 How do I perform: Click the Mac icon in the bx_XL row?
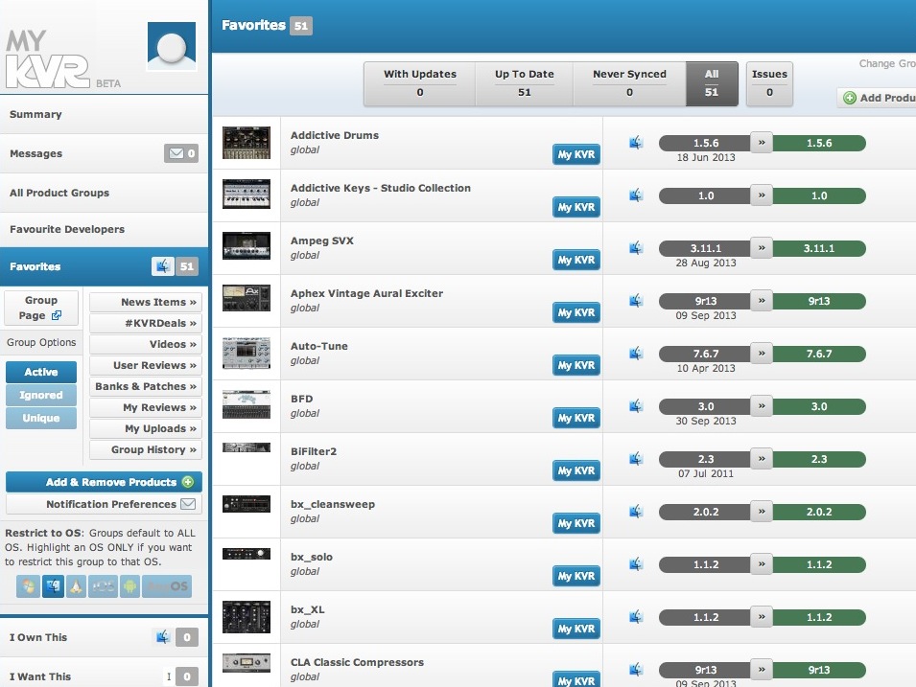click(636, 617)
